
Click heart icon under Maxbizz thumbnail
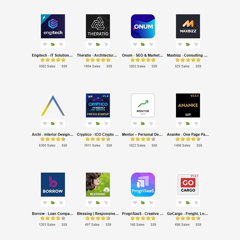(180, 44)
